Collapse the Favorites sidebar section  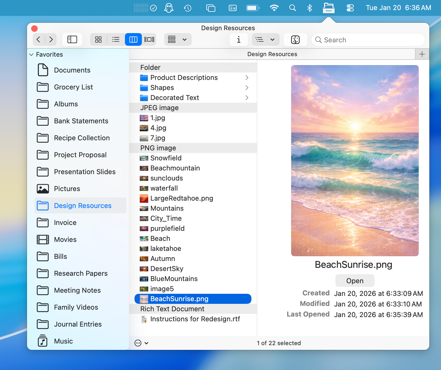pyautogui.click(x=31, y=55)
